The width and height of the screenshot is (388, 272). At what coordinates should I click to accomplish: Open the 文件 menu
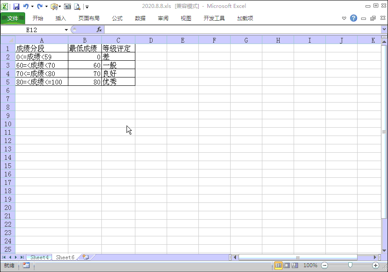point(13,18)
